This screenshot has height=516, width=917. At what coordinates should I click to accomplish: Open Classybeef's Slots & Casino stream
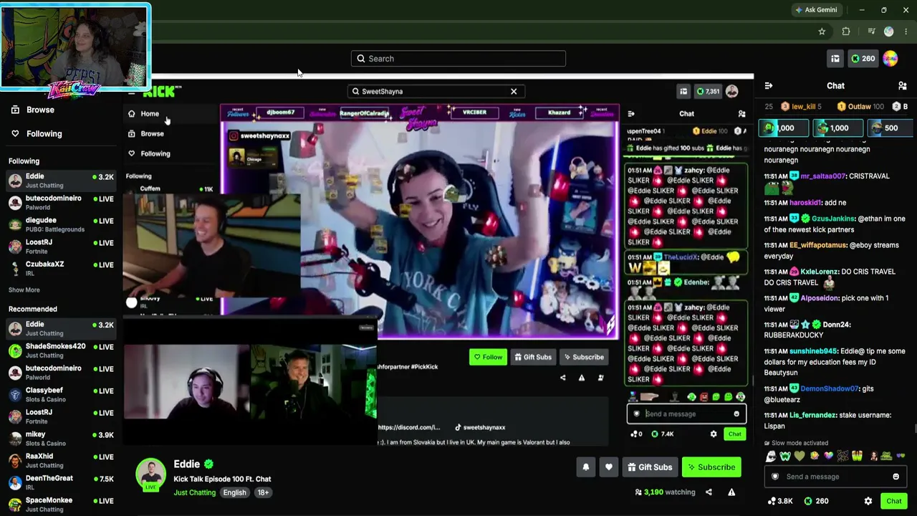[61, 395]
